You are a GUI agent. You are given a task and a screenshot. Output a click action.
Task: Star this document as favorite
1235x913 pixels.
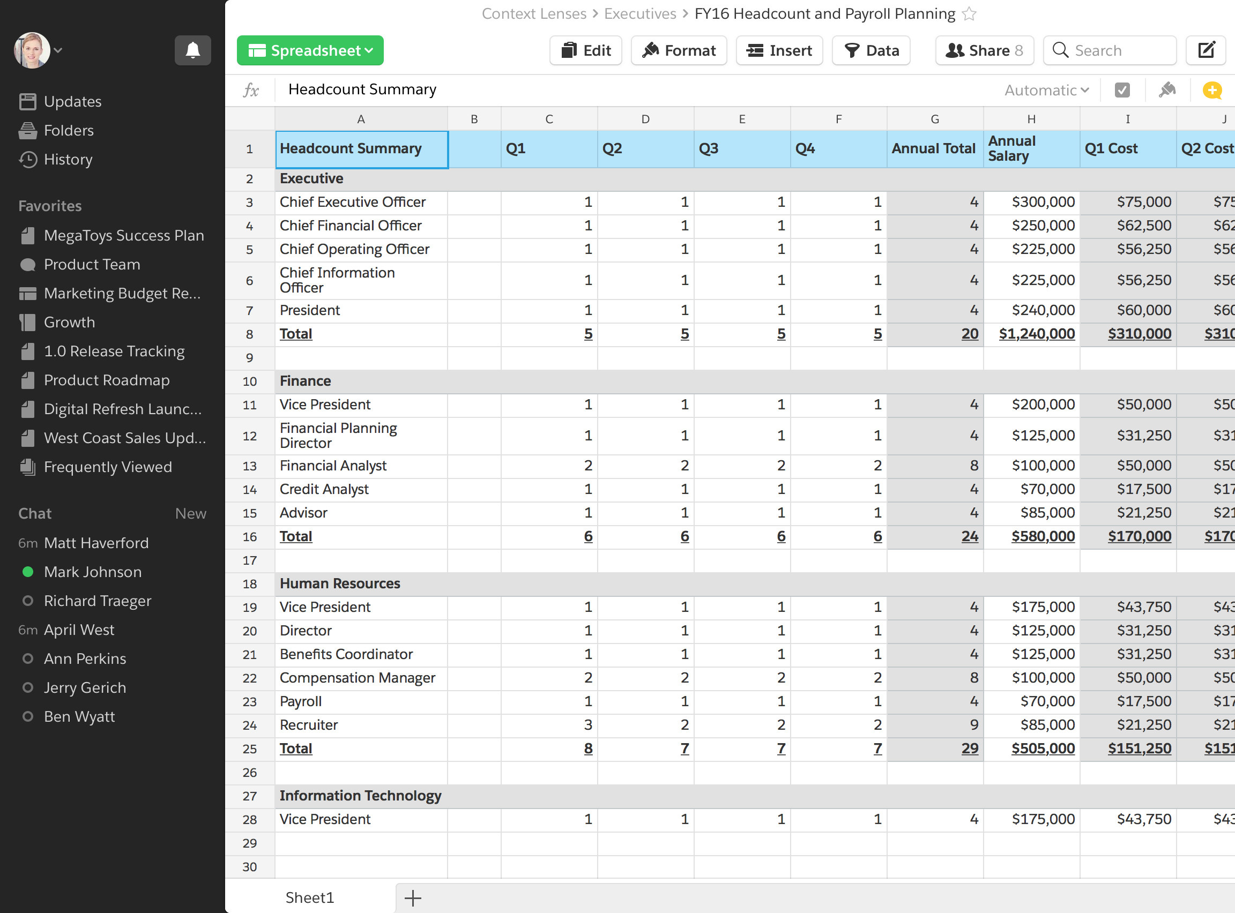(969, 14)
